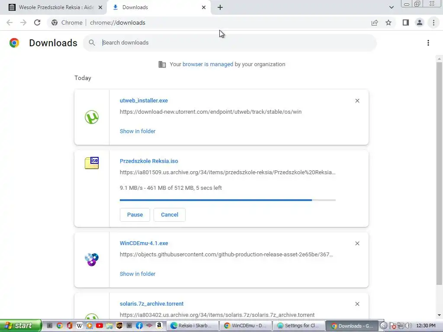443x332 pixels.
Task: Click the security alert tray icon
Action: click(x=392, y=326)
